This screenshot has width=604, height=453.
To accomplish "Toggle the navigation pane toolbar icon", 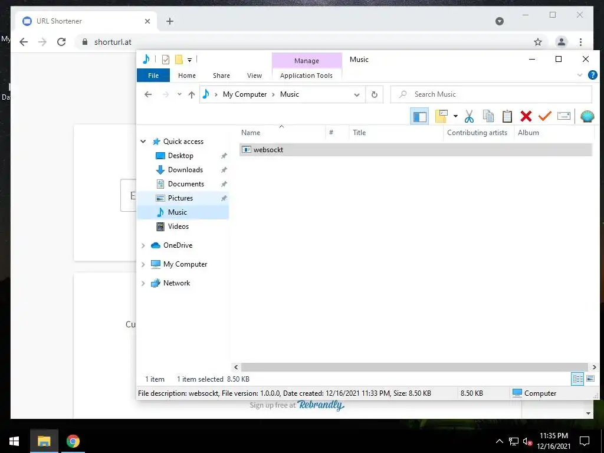I will pos(419,116).
